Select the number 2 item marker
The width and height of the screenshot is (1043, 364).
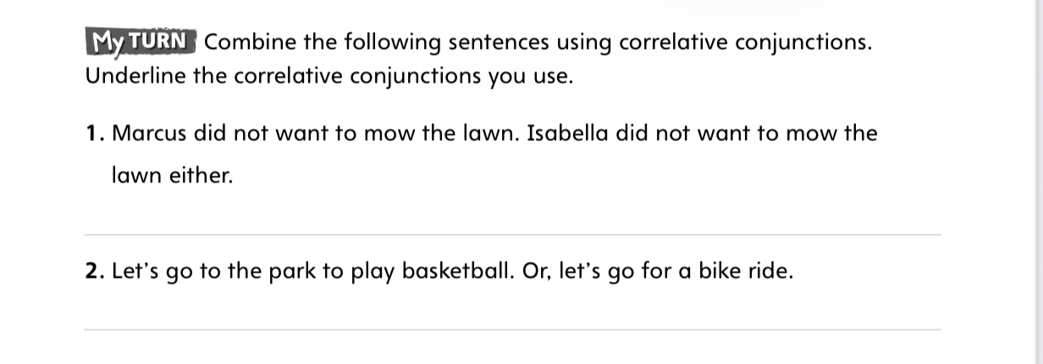(95, 273)
